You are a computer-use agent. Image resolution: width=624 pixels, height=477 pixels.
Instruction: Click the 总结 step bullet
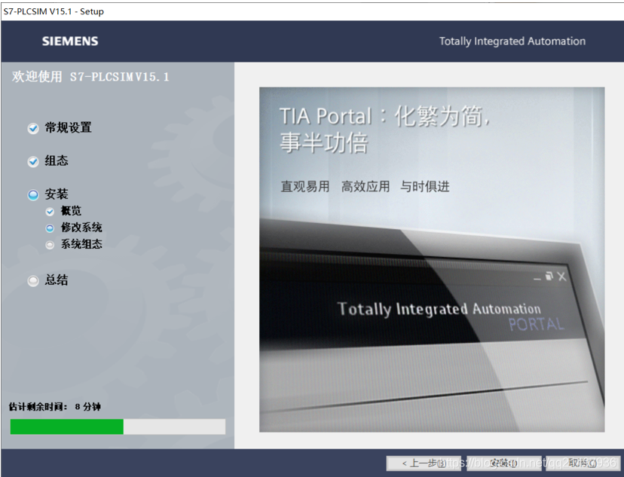33,281
